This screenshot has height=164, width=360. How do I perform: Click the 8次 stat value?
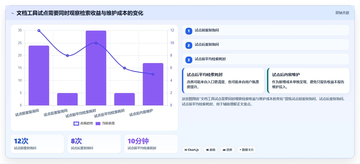(76, 141)
